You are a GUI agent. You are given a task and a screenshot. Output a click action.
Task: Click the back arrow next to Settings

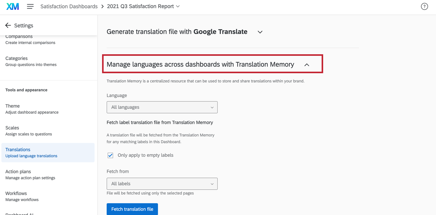pos(8,25)
